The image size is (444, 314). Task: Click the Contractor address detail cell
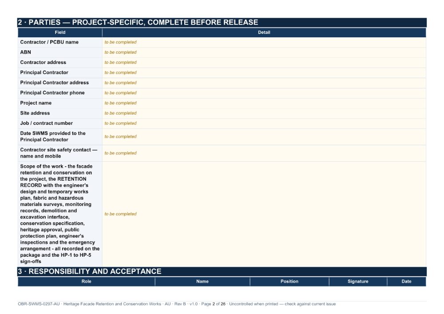pos(264,63)
